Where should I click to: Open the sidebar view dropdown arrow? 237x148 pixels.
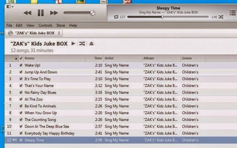pos(12,7)
